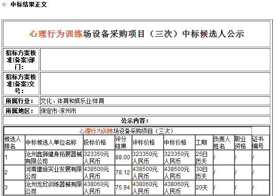Image resolution: width=277 pixels, height=196 pixels.
Task: Select the 所属地区 value 保定市-涿州市
Action: (x=58, y=111)
